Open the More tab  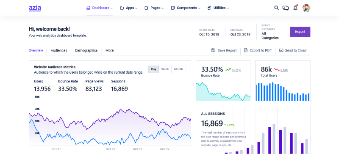click(109, 50)
